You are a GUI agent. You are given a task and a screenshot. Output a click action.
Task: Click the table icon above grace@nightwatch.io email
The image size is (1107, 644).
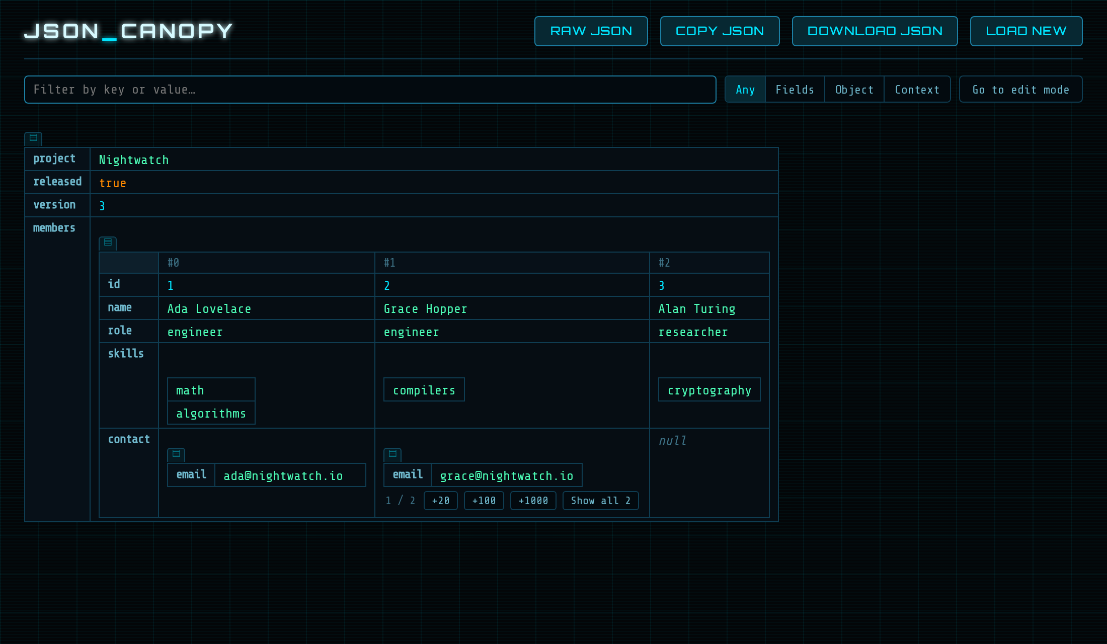(392, 454)
